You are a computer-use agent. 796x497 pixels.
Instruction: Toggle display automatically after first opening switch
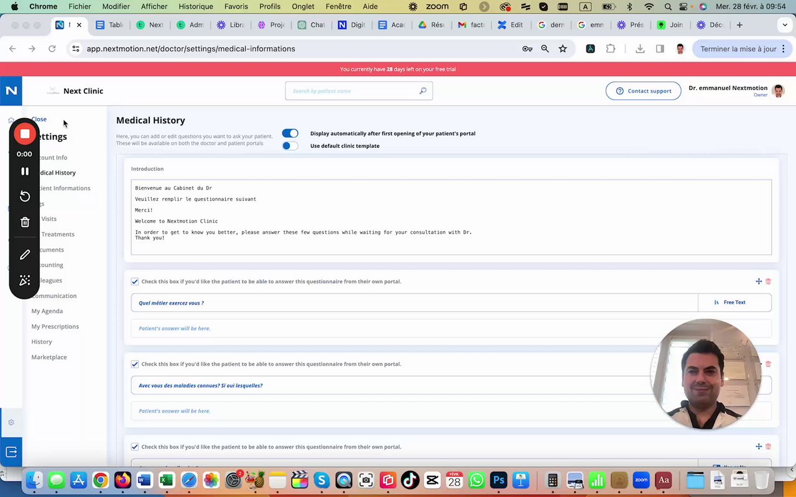(290, 133)
